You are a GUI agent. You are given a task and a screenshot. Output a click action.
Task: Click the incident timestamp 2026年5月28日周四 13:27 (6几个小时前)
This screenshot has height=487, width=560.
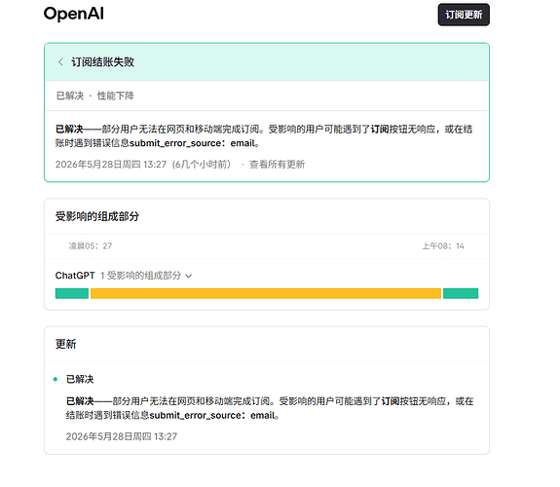click(143, 165)
